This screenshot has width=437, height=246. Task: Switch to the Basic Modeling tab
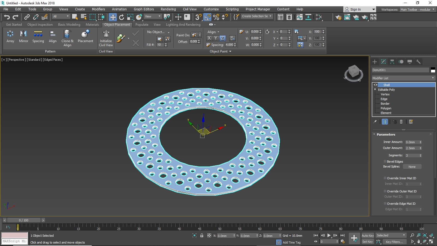coord(69,25)
